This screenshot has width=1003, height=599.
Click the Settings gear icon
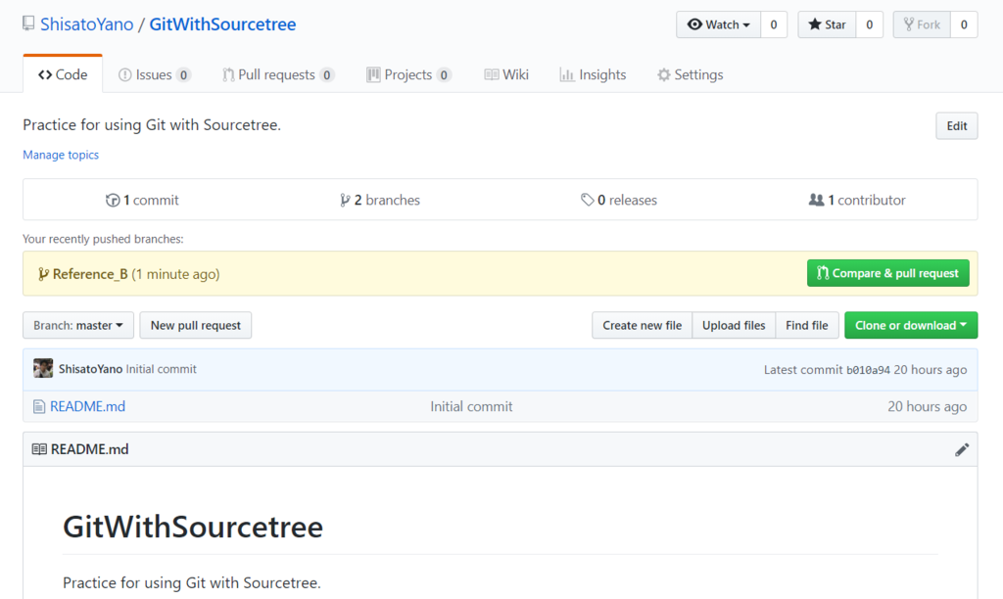(x=664, y=74)
